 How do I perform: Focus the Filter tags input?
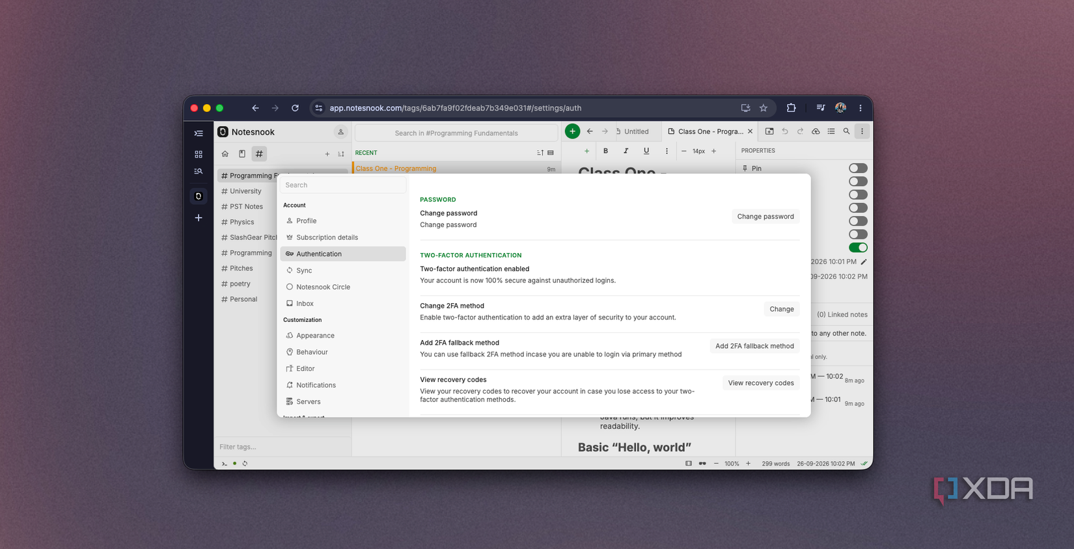282,447
